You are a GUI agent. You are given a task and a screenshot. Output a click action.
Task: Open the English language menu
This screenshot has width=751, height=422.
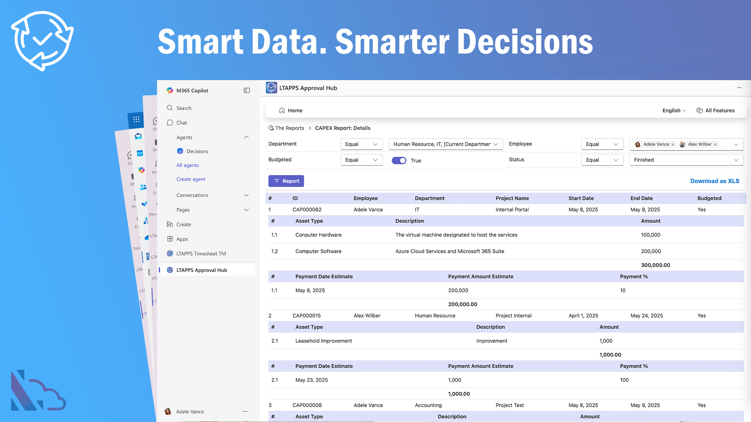[x=674, y=111]
